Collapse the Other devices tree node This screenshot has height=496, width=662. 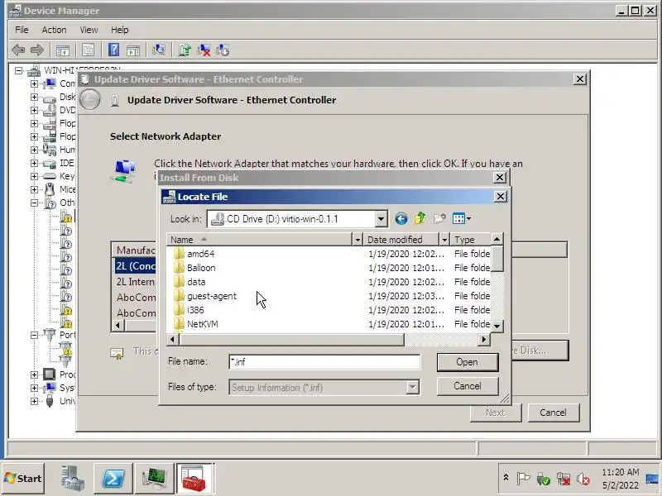point(34,203)
